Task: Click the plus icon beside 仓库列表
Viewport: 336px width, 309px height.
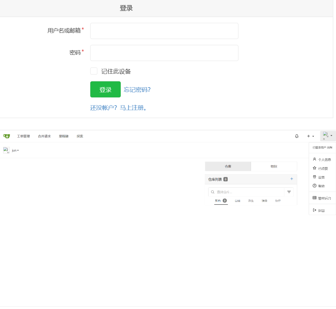Action: click(292, 179)
